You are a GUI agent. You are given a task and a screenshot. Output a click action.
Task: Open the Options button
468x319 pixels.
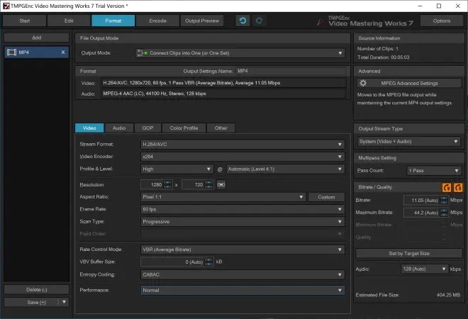pyautogui.click(x=442, y=21)
